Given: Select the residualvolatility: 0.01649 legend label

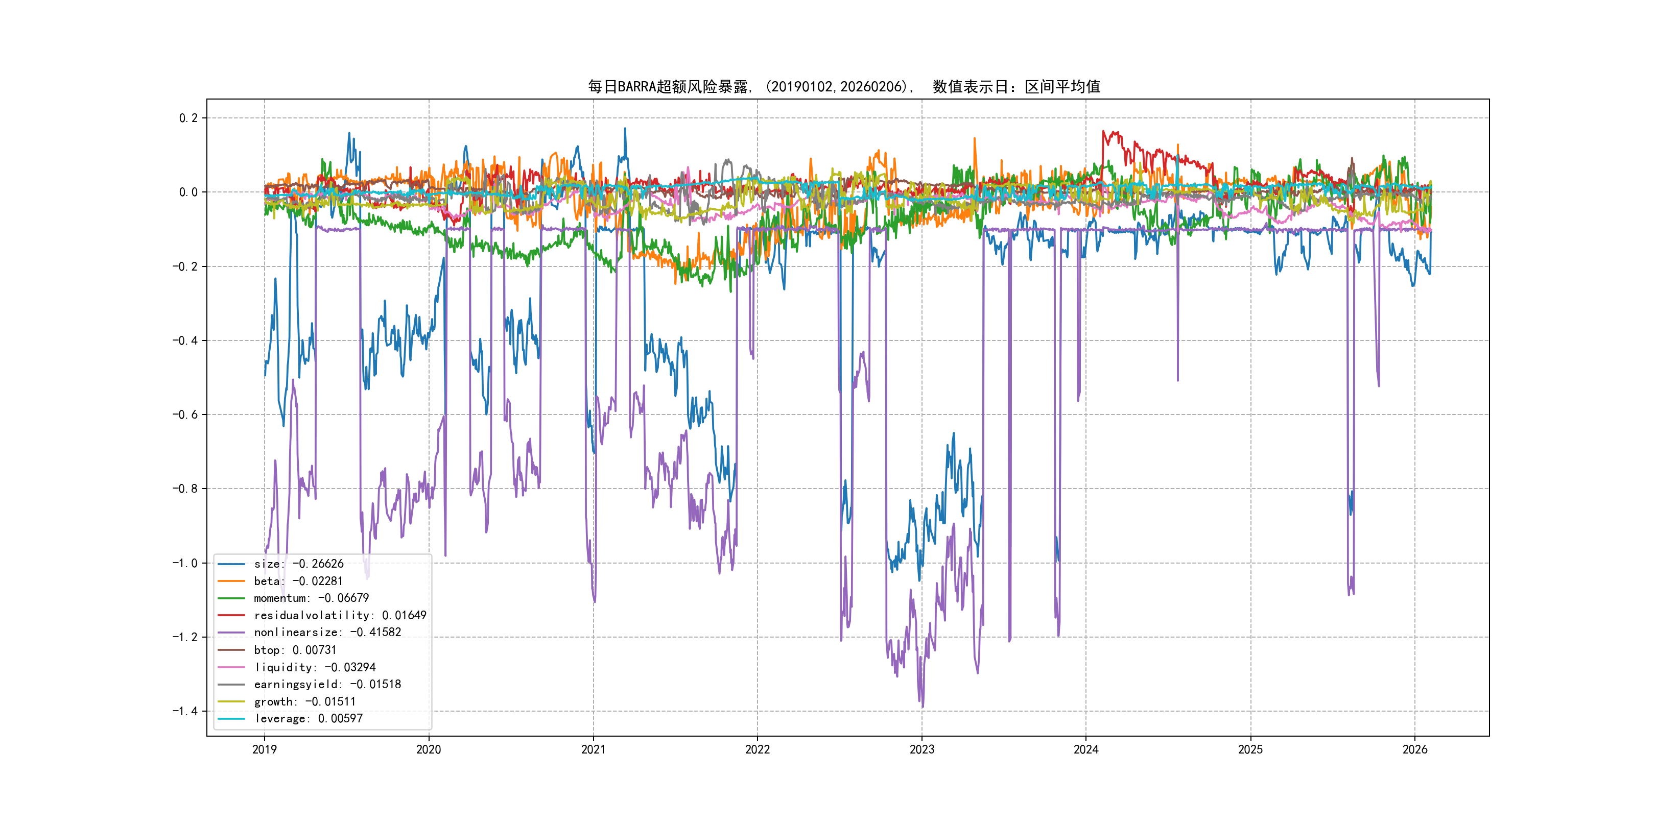Looking at the screenshot, I should 340,615.
